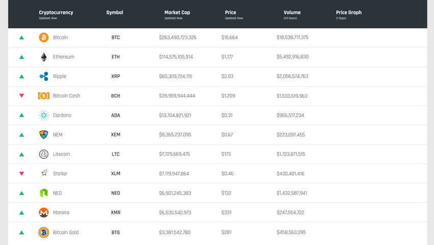Click the Ethereum diamond logo icon
This screenshot has width=434, height=245.
pyautogui.click(x=44, y=57)
